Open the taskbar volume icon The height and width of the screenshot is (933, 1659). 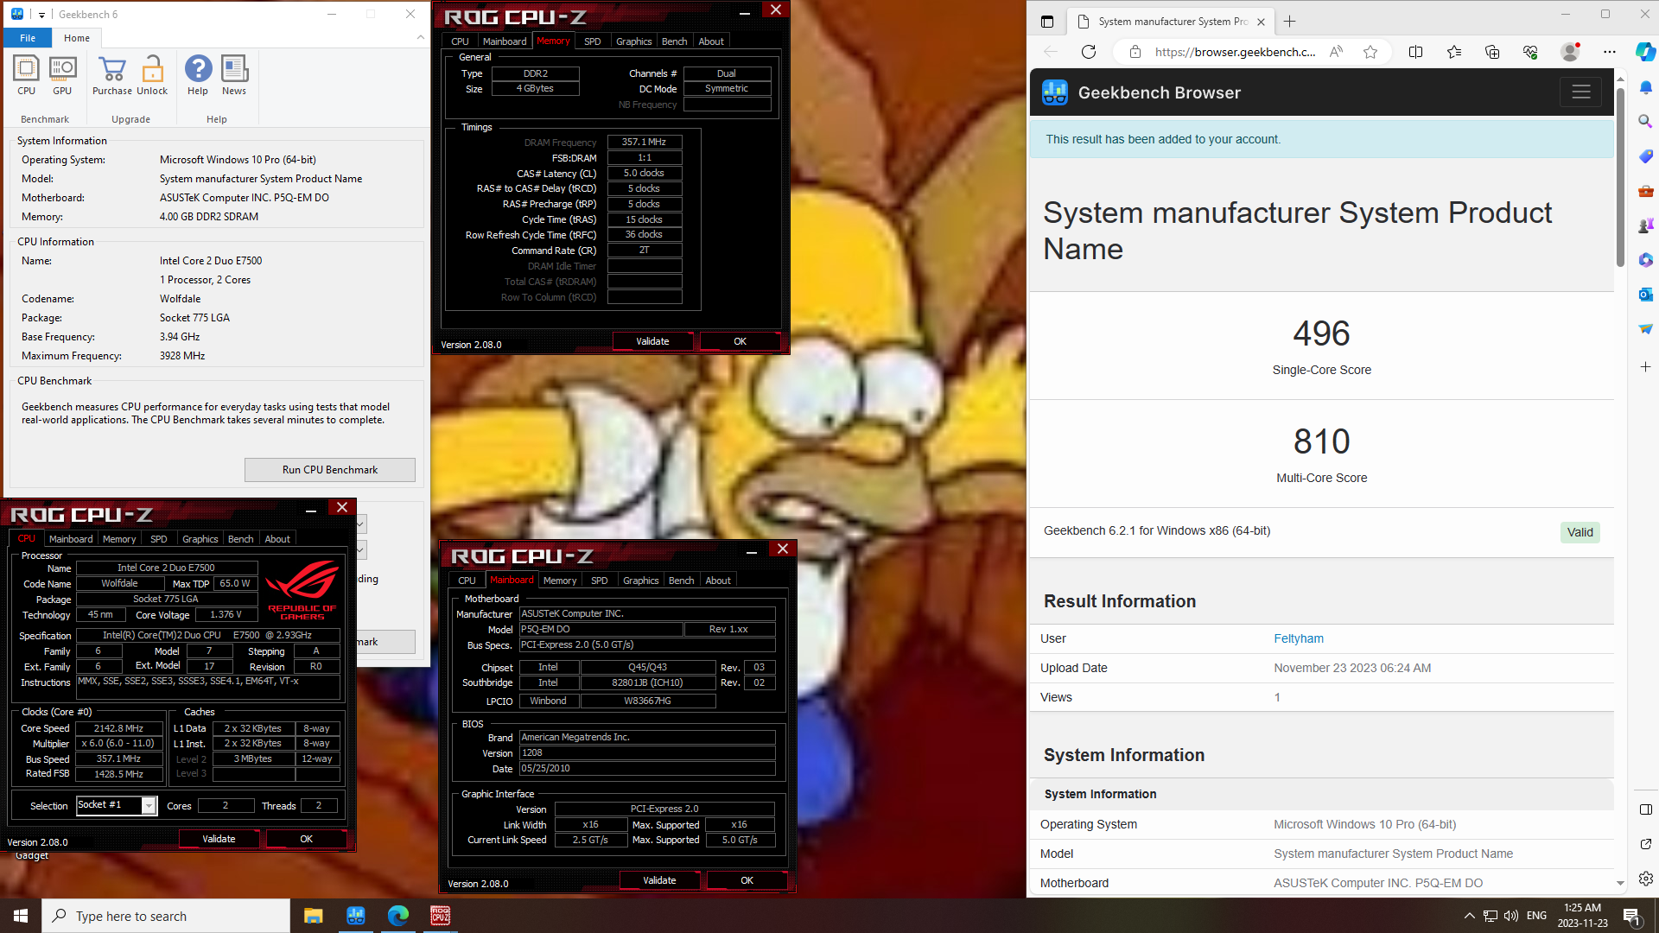pyautogui.click(x=1510, y=916)
